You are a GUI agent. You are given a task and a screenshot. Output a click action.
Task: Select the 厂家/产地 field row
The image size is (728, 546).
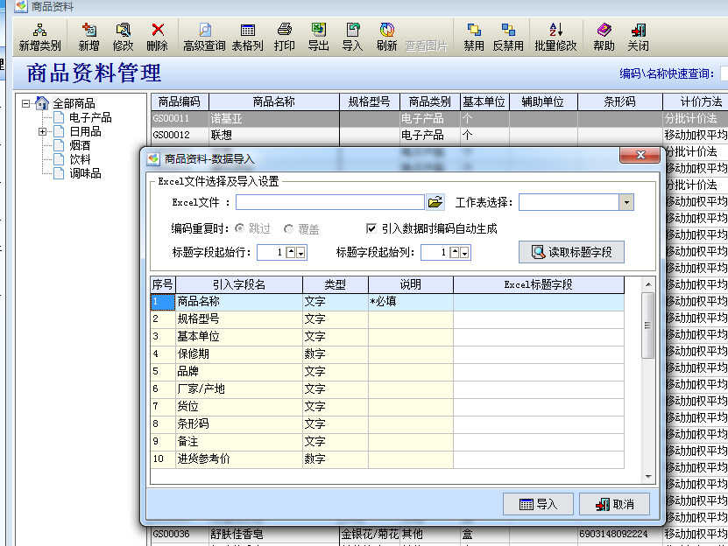click(387, 388)
